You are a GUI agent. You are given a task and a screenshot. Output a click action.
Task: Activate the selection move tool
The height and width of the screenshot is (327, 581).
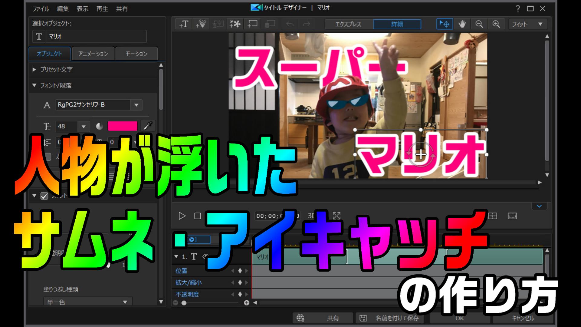[445, 24]
